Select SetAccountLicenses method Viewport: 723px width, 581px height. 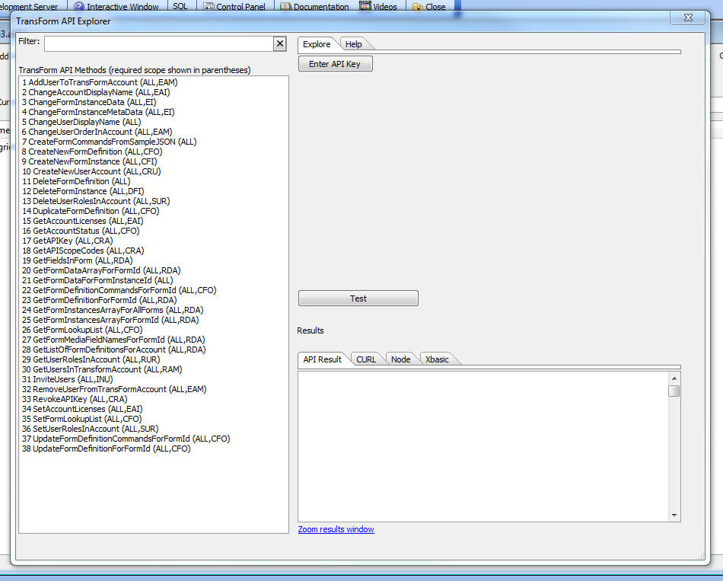coord(82,410)
